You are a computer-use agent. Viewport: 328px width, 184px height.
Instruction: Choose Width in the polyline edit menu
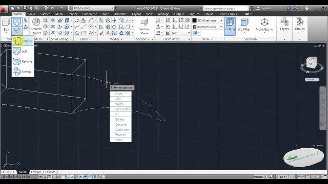click(x=120, y=104)
